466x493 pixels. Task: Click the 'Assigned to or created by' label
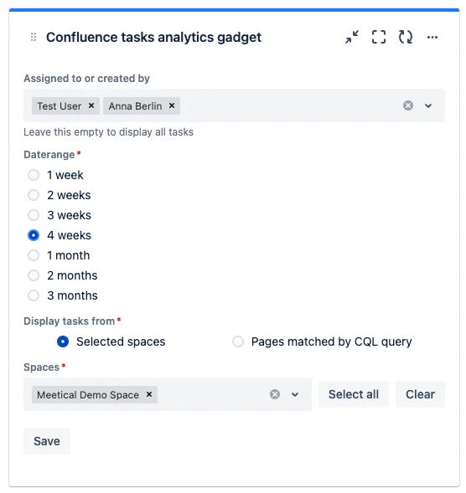(x=86, y=79)
